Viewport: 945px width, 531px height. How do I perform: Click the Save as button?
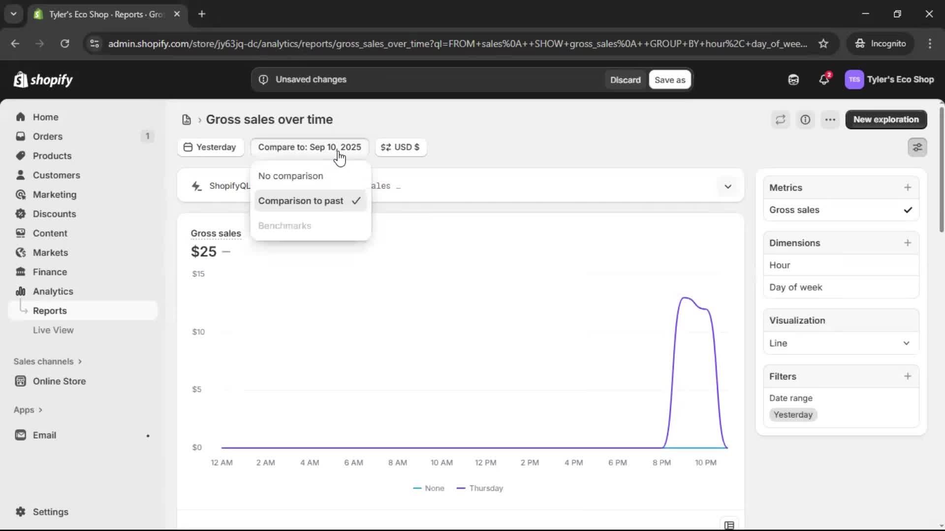coord(670,79)
